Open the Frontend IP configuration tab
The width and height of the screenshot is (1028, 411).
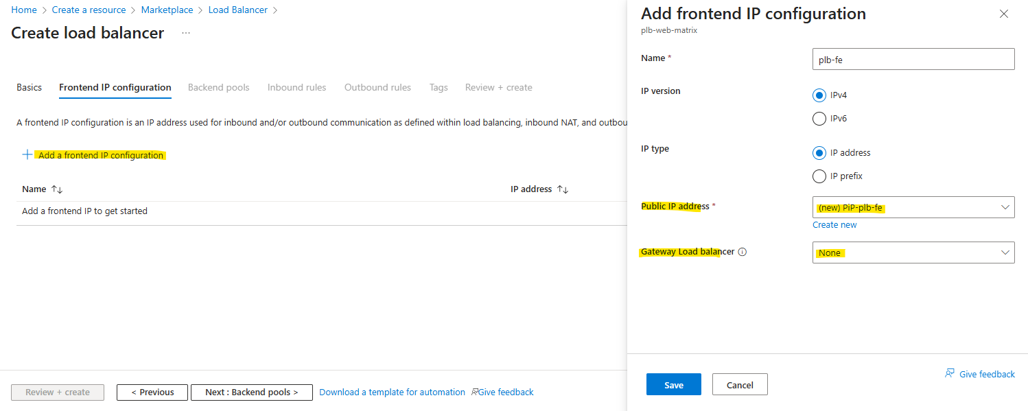coord(115,87)
